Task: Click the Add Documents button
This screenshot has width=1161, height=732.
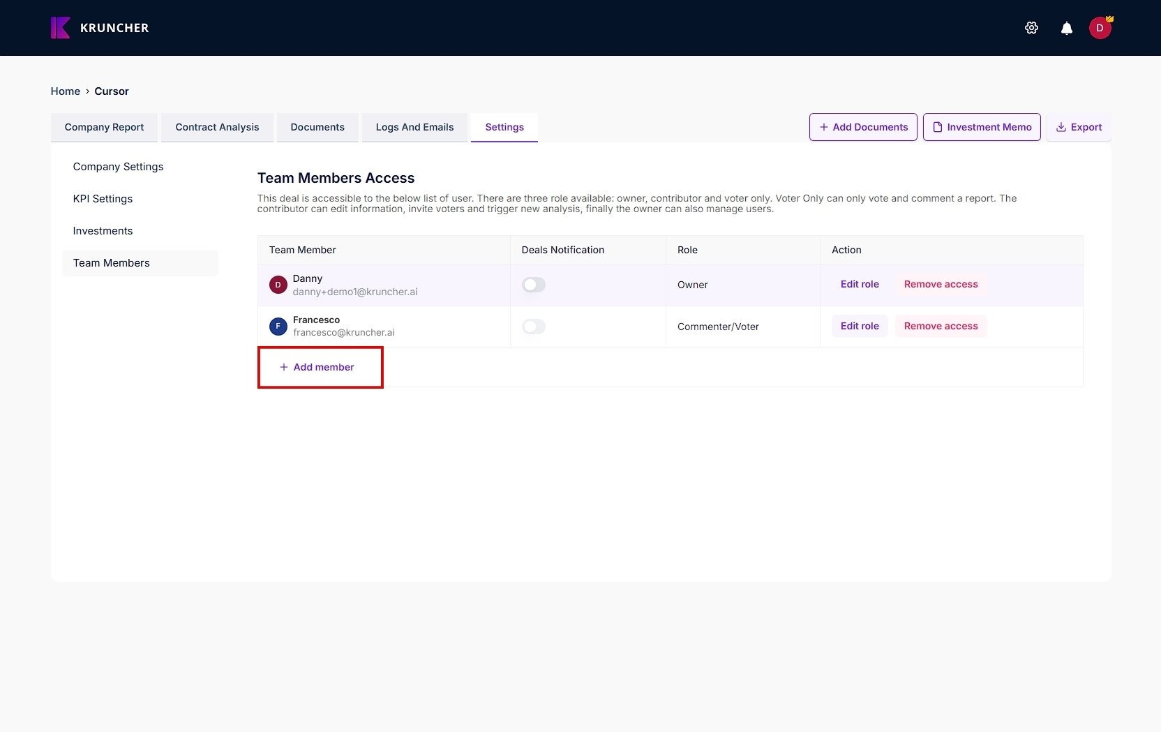Action: coord(863,127)
